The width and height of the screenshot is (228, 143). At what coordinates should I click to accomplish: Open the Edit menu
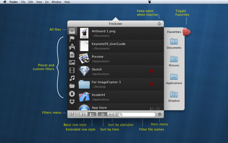pos(31,2)
